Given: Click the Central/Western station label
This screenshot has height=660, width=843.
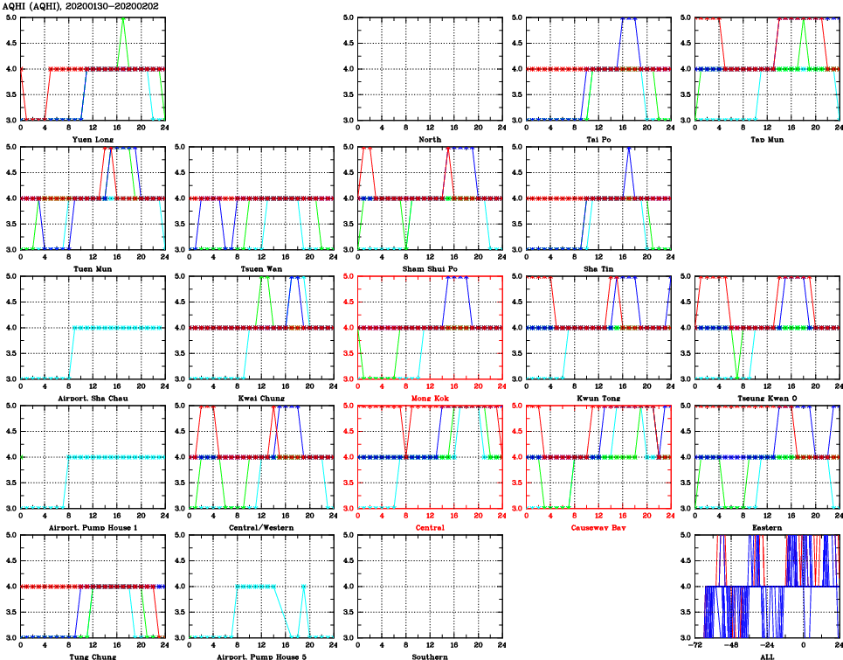Looking at the screenshot, I should tap(261, 527).
